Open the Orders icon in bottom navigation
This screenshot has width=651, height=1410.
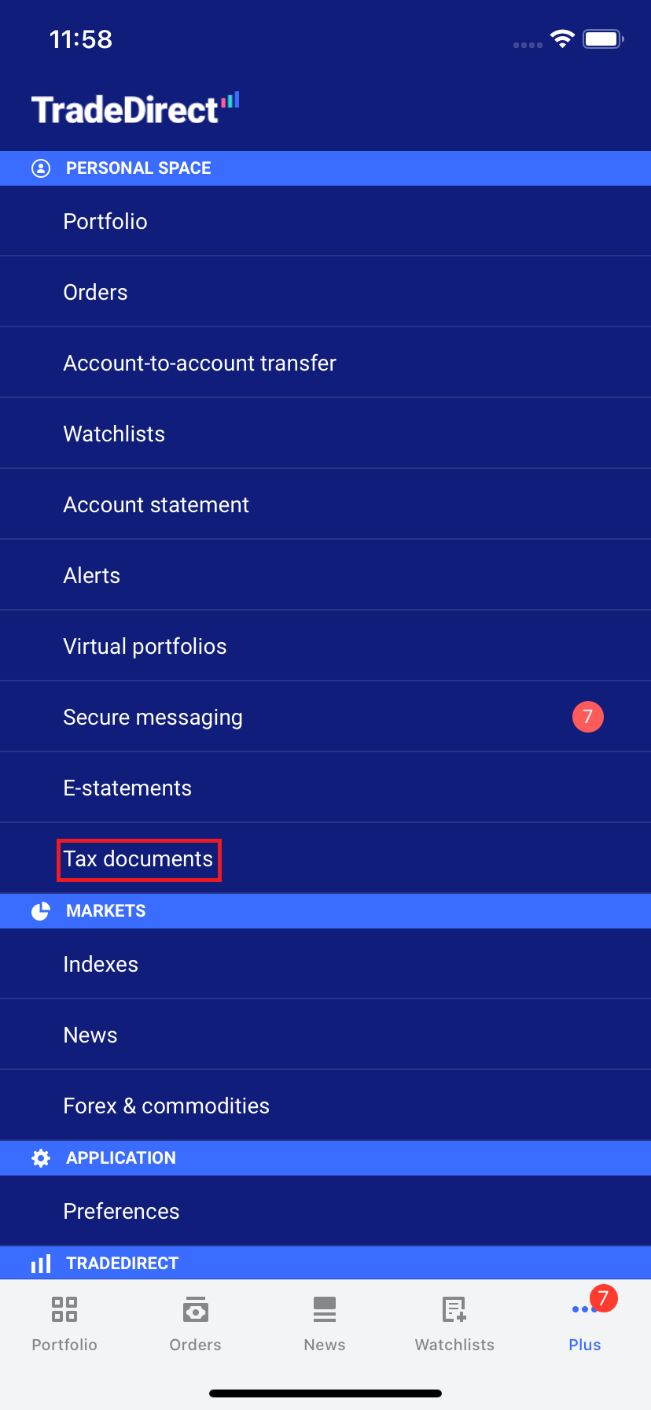pos(195,1309)
